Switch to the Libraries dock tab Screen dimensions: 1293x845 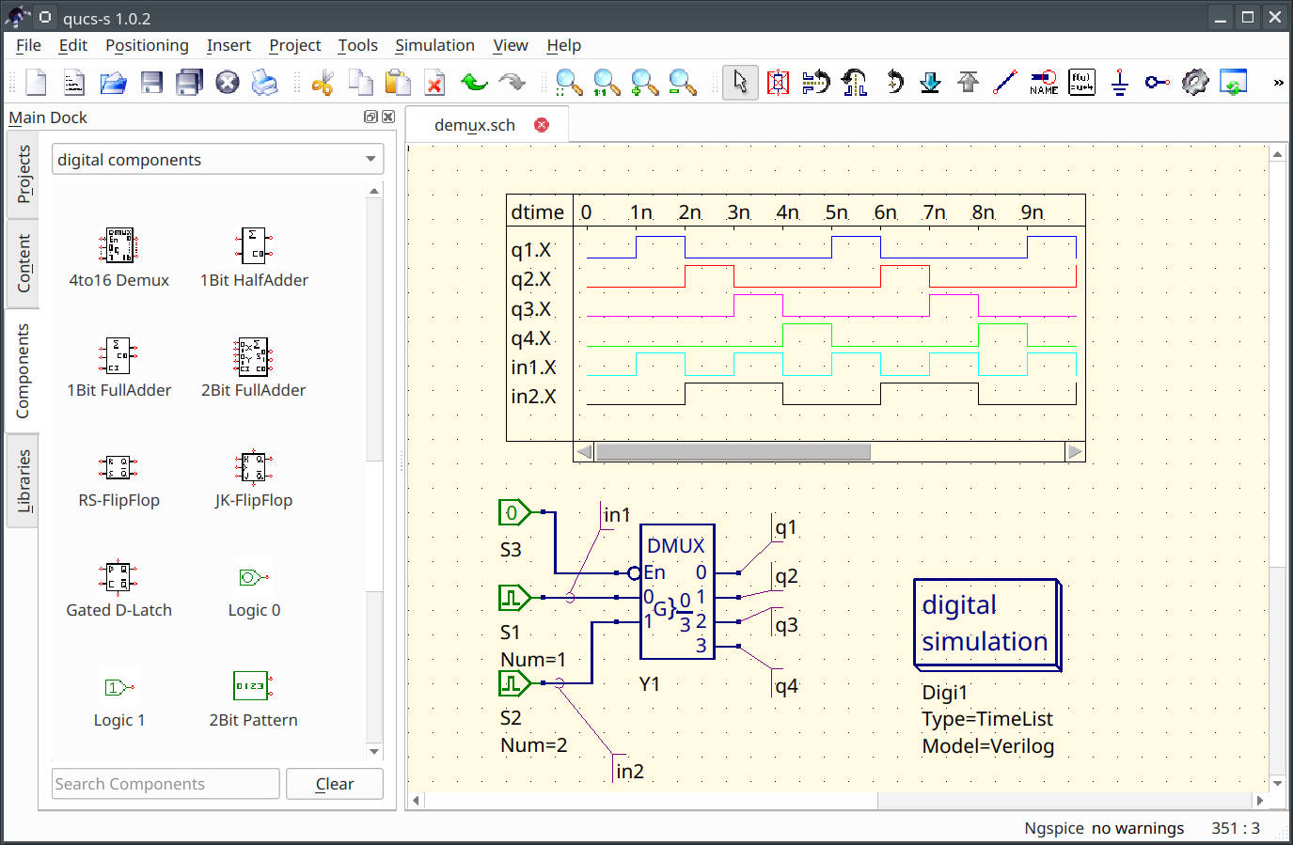click(x=23, y=481)
